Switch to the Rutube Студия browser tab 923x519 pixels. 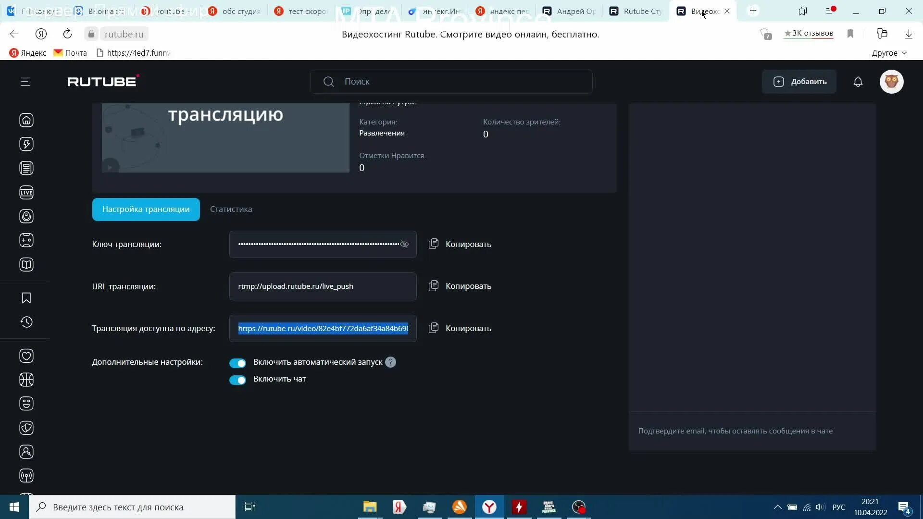pos(636,11)
